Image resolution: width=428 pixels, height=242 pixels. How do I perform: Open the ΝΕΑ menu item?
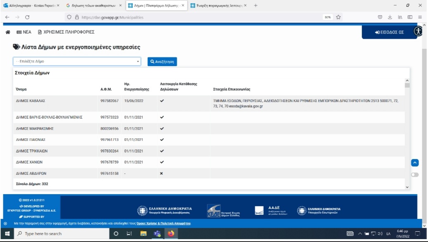tap(24, 32)
